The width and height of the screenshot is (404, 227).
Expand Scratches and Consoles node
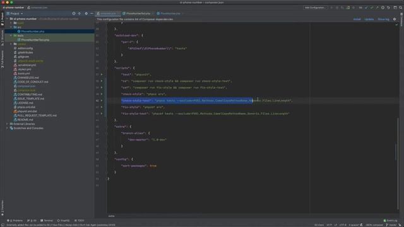pos(7,128)
